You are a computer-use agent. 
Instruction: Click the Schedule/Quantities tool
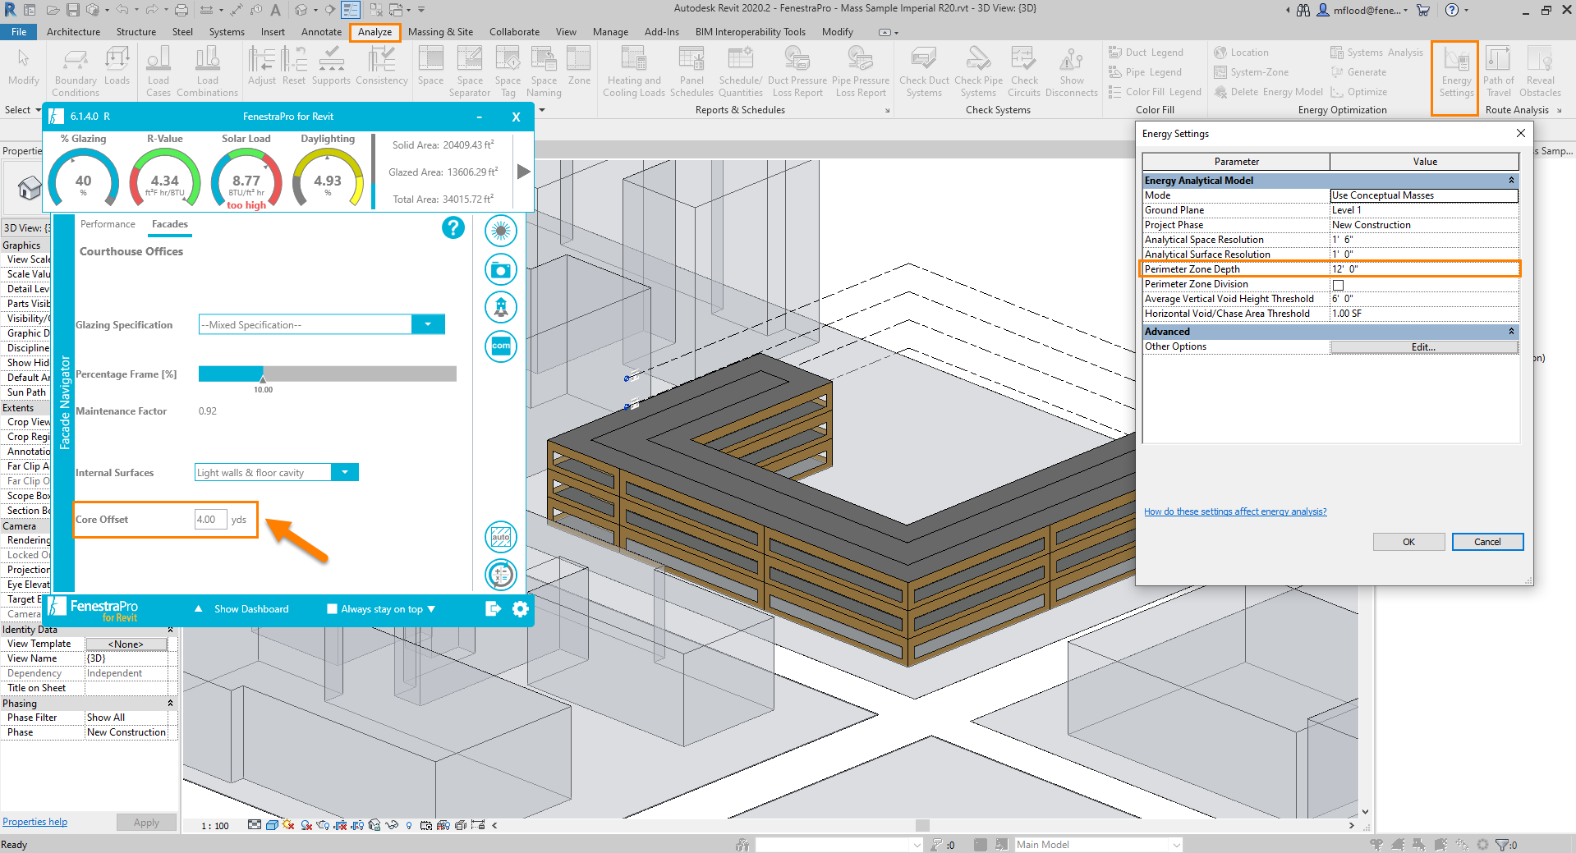pyautogui.click(x=740, y=72)
